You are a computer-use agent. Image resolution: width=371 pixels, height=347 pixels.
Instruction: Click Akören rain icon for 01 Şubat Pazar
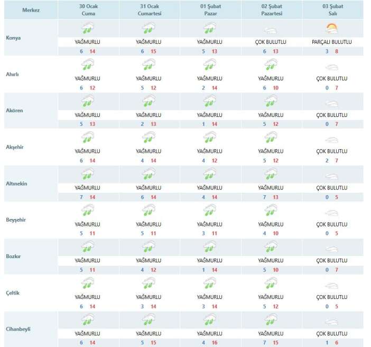coord(210,102)
